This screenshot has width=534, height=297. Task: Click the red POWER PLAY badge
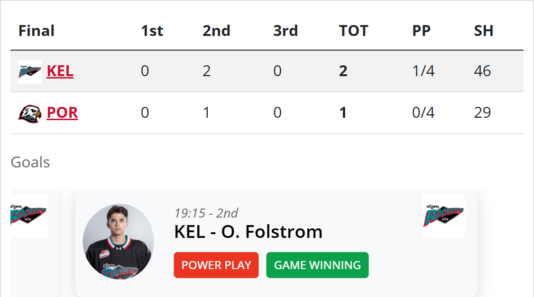pyautogui.click(x=216, y=265)
